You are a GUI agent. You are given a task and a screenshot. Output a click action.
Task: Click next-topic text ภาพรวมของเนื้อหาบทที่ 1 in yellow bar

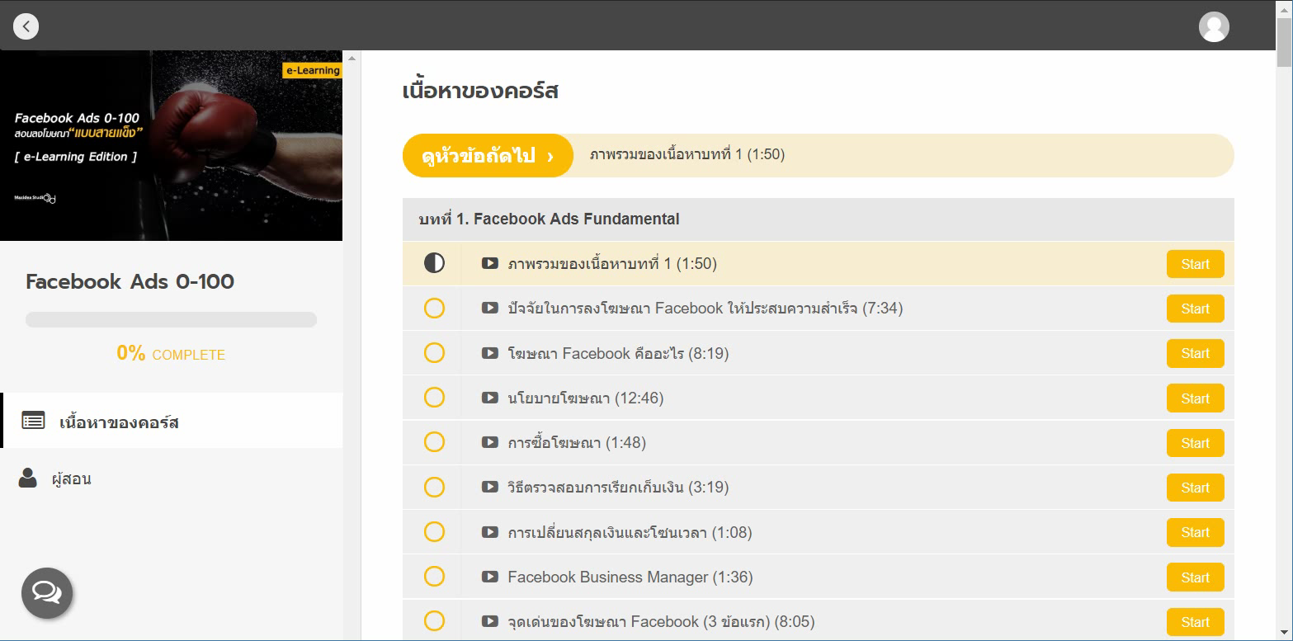687,155
